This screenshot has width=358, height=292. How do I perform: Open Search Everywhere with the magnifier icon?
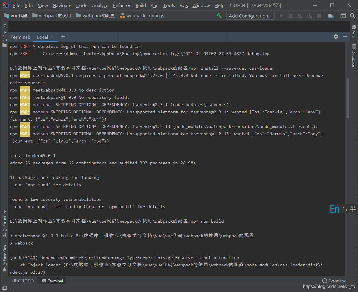point(352,16)
